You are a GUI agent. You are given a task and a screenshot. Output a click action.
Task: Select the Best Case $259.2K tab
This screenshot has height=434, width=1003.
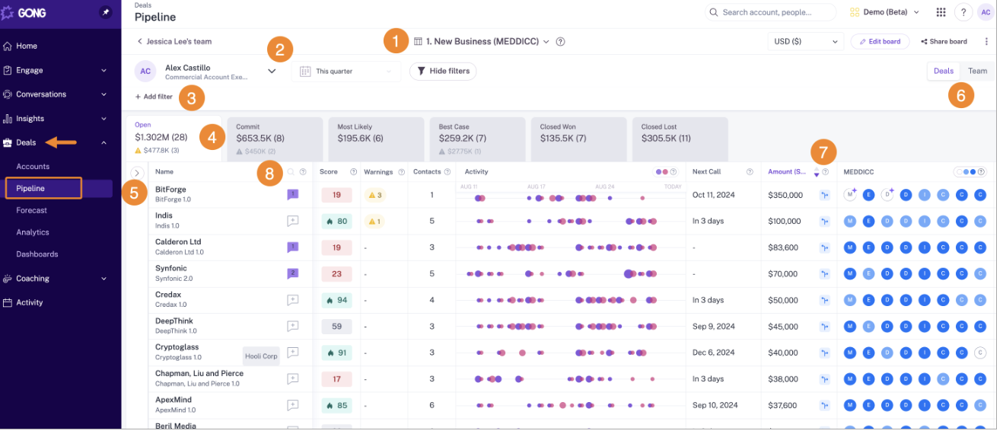[477, 139]
